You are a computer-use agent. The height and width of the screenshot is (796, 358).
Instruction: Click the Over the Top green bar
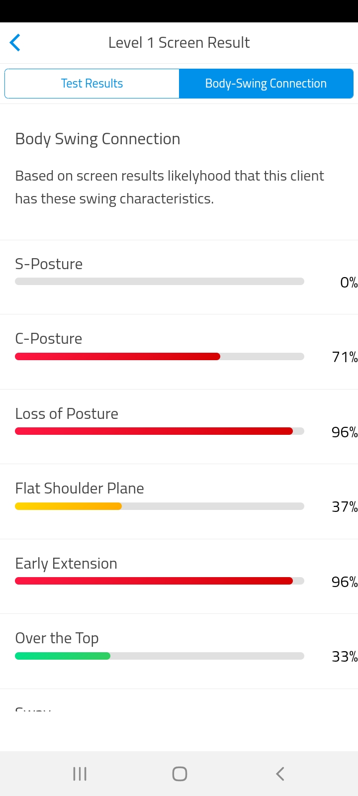coord(63,656)
